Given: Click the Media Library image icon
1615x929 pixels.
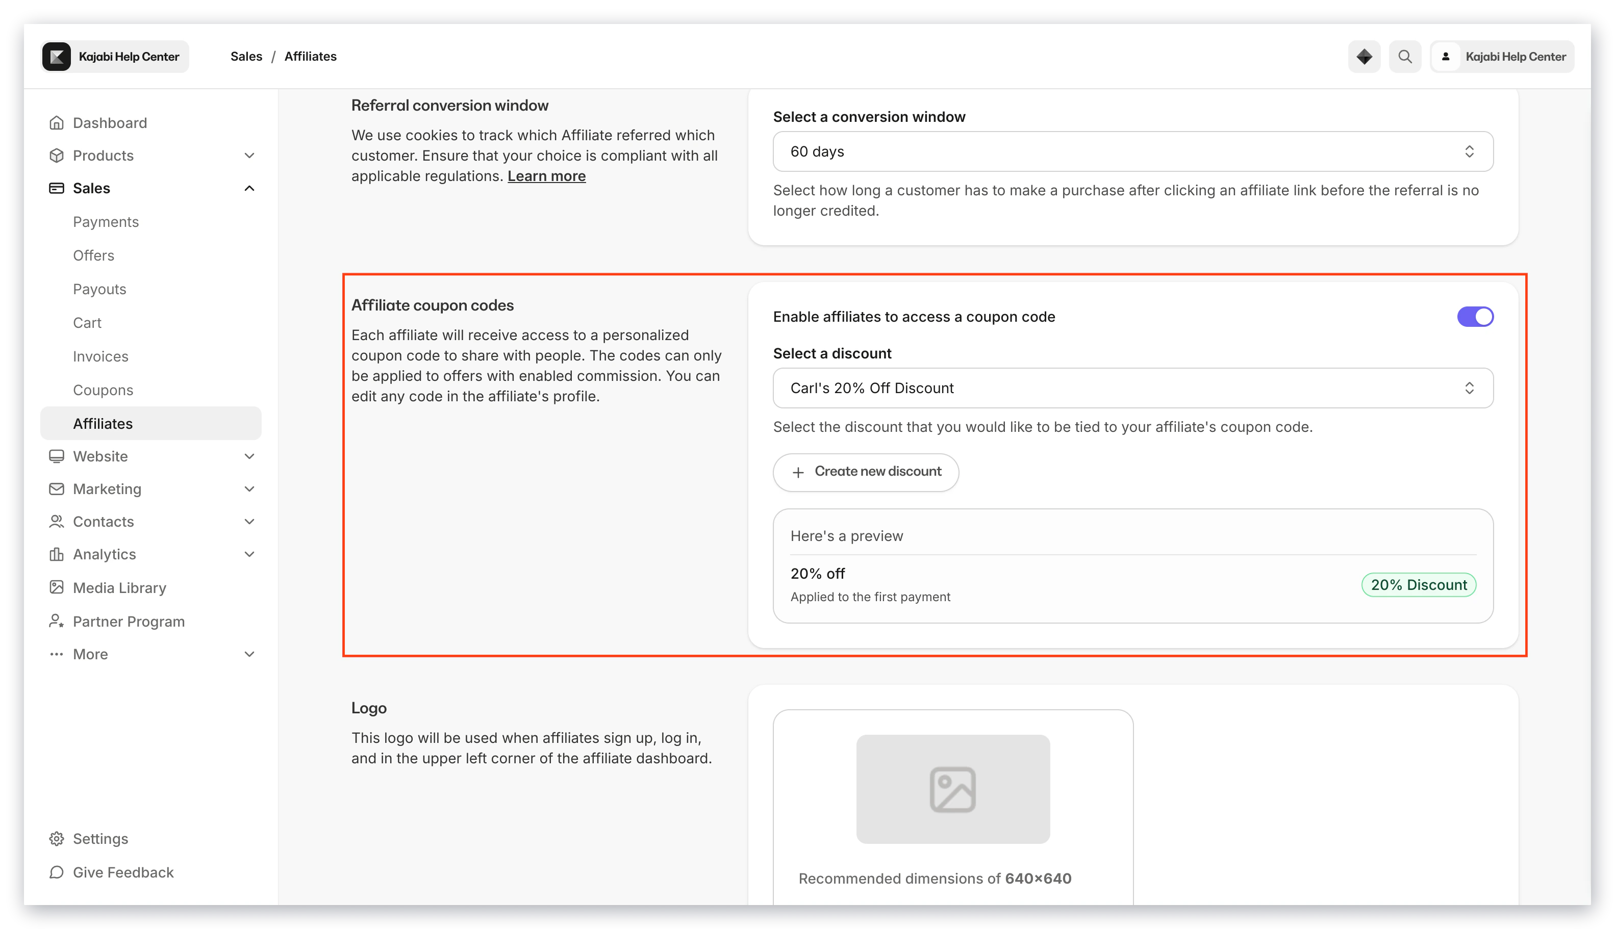Looking at the screenshot, I should click(57, 587).
